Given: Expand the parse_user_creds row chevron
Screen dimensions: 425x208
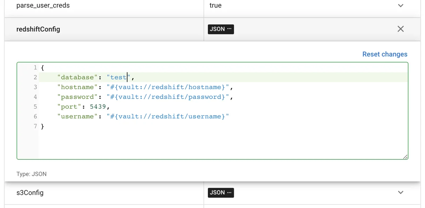Looking at the screenshot, I should pos(401,6).
